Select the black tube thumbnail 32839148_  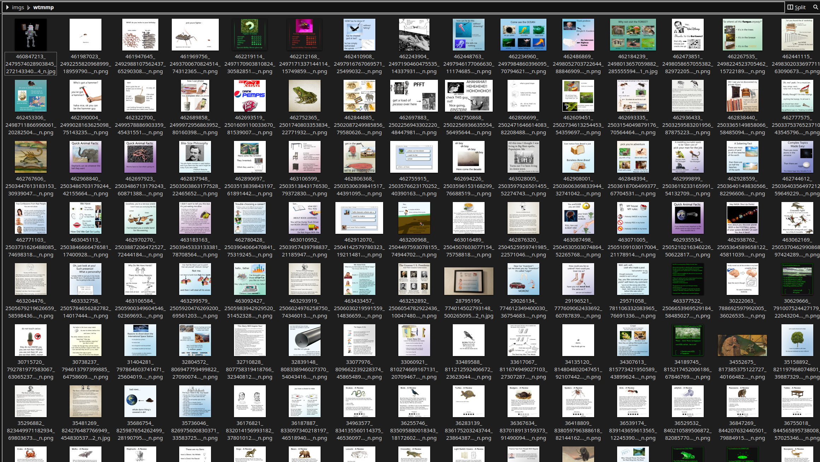coord(305,340)
